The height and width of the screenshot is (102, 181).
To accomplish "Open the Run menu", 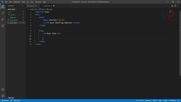I will point(32,2).
